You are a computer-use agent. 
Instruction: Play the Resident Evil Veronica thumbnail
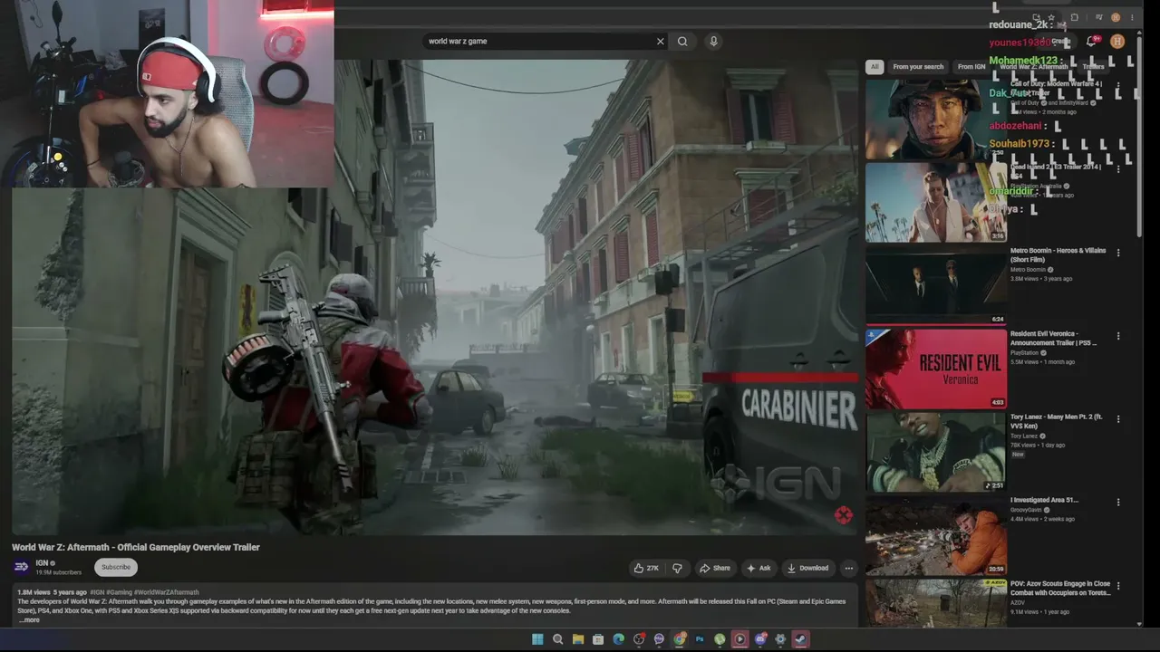(x=935, y=369)
